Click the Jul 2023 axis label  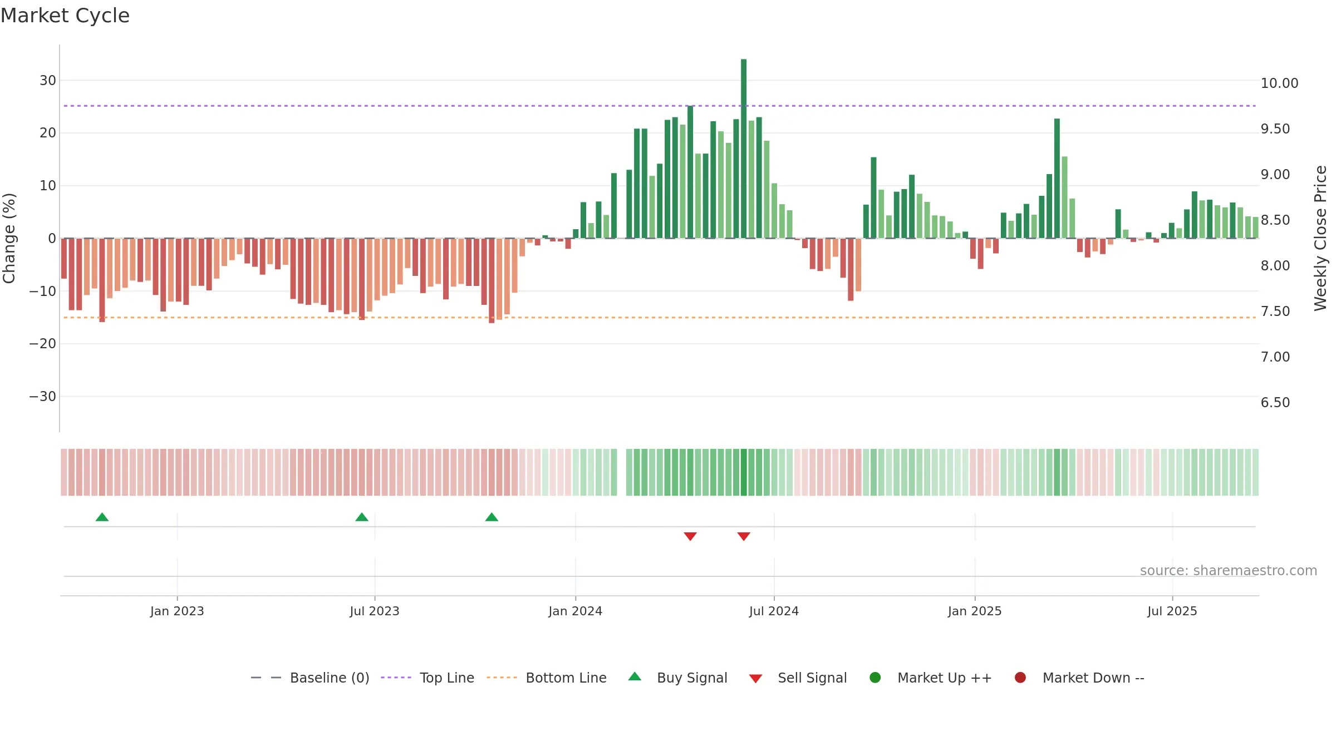375,611
